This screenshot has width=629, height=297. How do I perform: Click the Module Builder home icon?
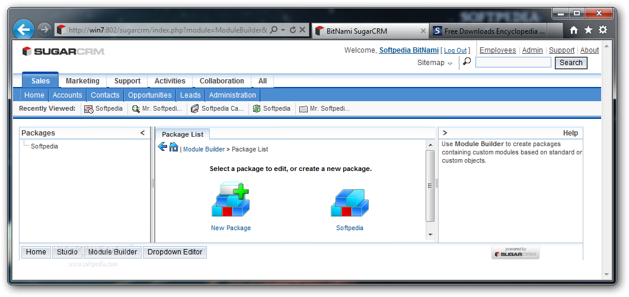click(x=173, y=147)
